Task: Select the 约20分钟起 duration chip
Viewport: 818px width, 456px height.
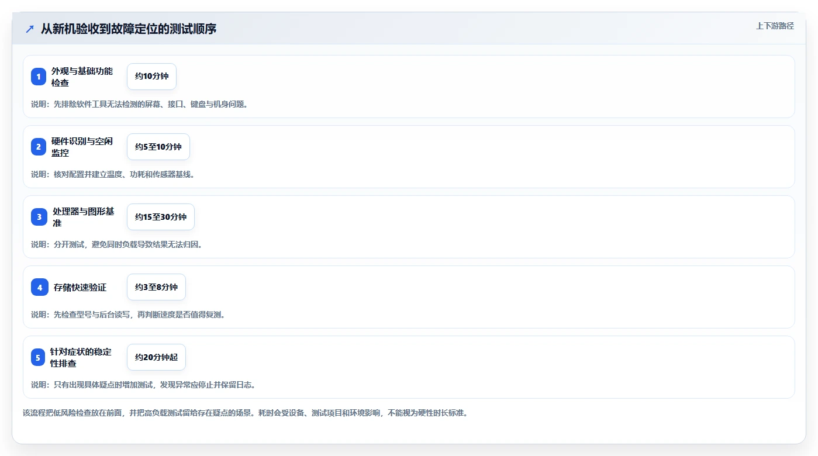Action: (156, 357)
